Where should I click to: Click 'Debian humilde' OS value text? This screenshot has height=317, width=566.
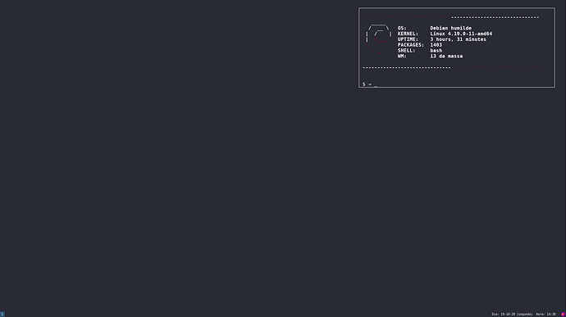[450, 28]
